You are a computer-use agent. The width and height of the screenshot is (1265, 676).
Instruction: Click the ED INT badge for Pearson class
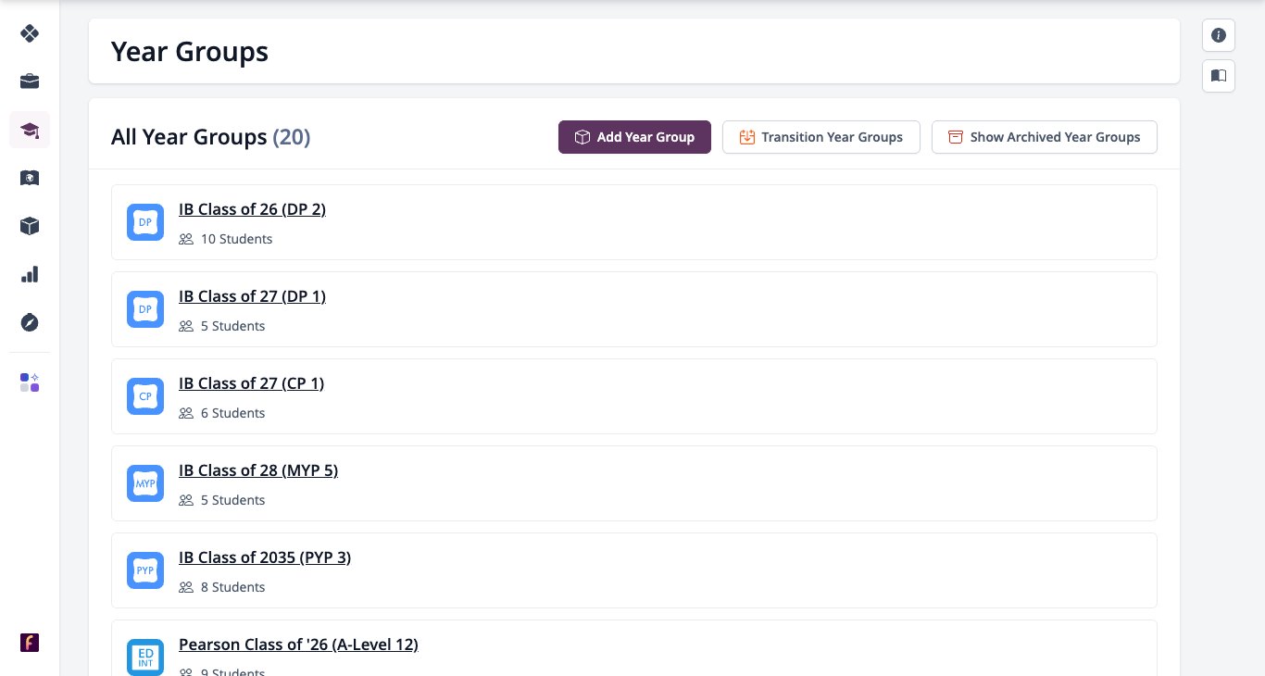pos(145,657)
